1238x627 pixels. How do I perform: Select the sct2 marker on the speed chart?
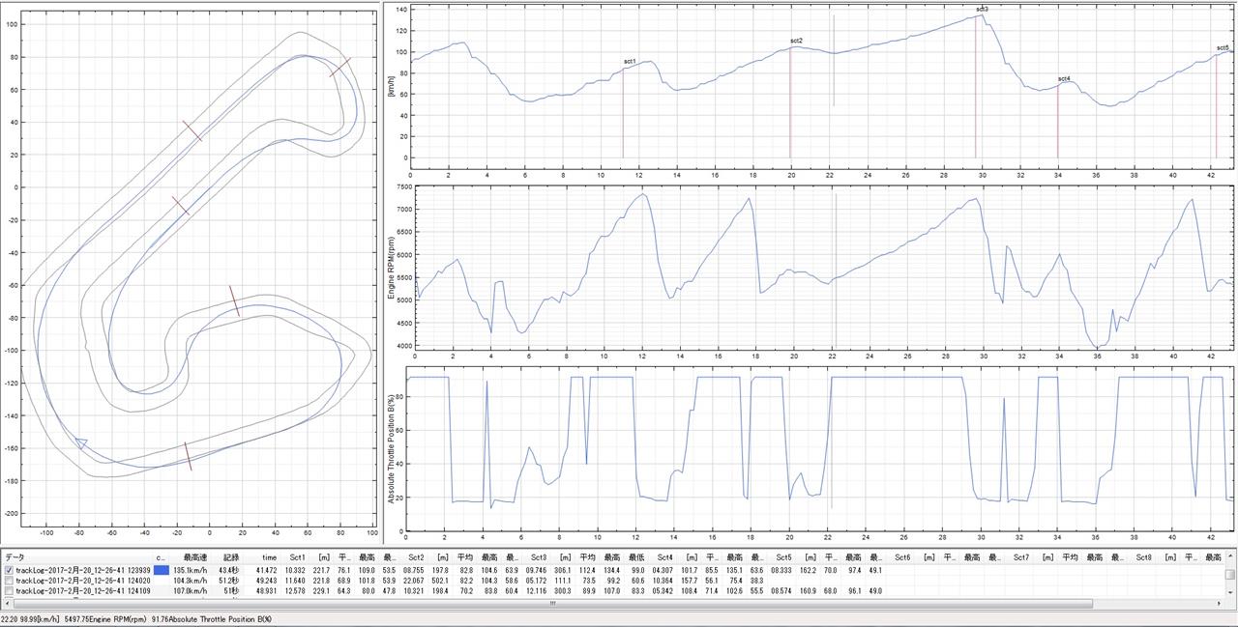pyautogui.click(x=796, y=41)
